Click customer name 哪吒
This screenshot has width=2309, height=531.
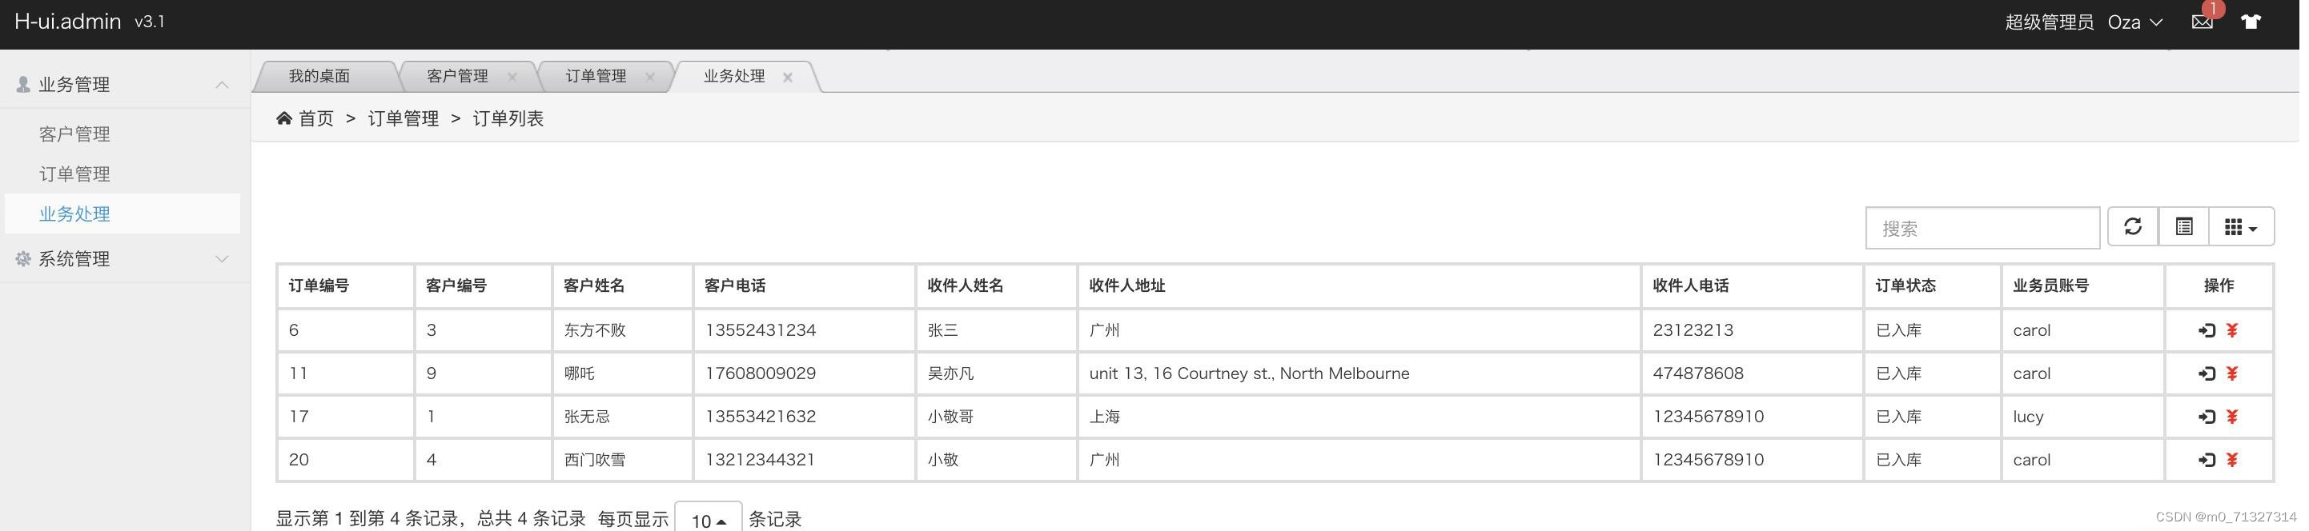[579, 373]
